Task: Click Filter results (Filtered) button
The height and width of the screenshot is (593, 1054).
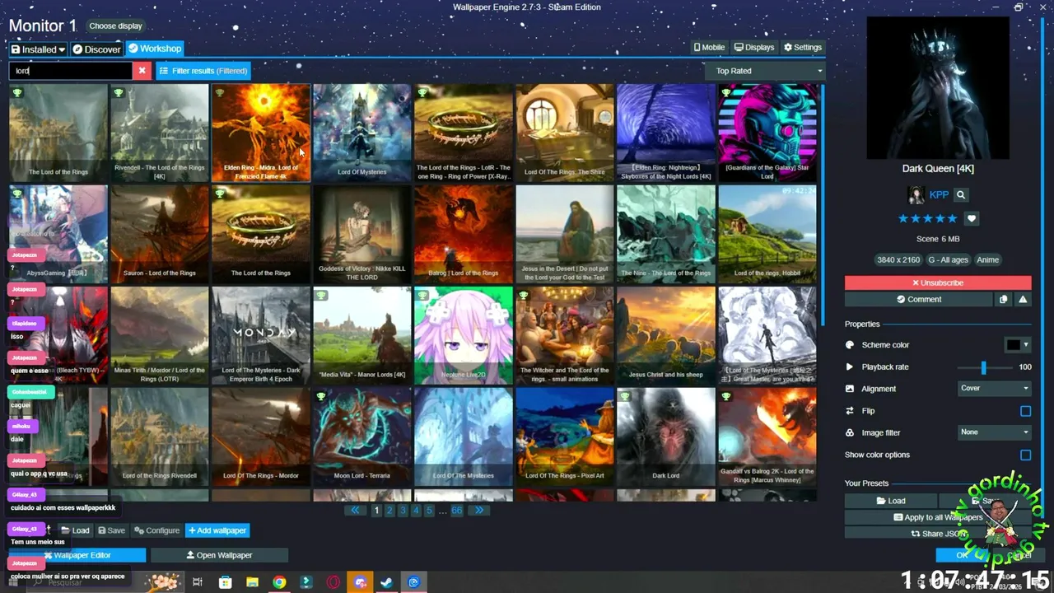Action: (203, 71)
